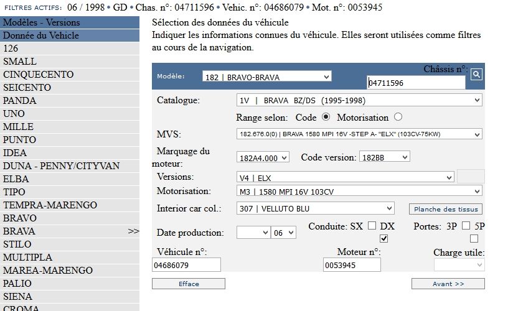This screenshot has width=513, height=311.
Task: Open the production month 06 dropdown
Action: click(283, 233)
